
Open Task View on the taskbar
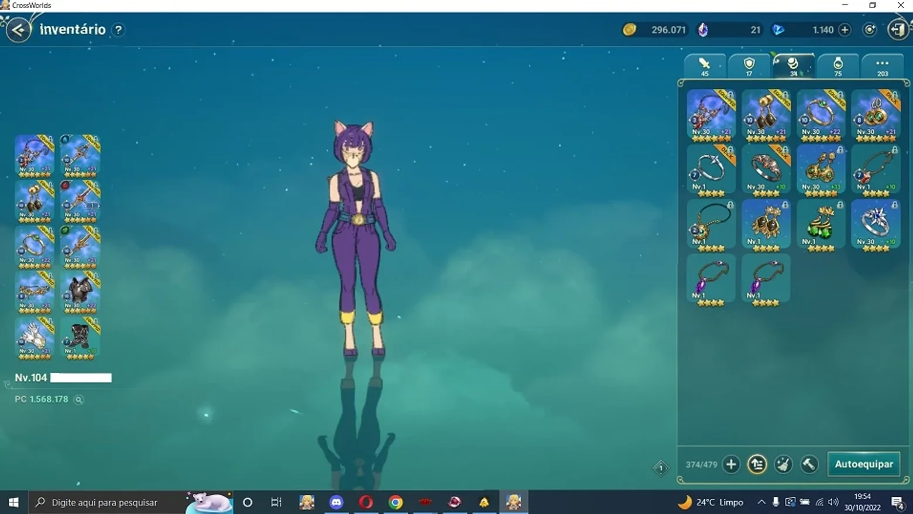276,502
